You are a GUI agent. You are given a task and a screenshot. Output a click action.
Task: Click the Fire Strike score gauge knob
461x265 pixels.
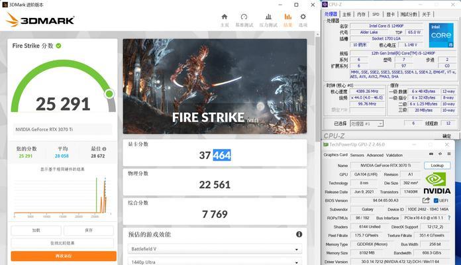click(109, 94)
